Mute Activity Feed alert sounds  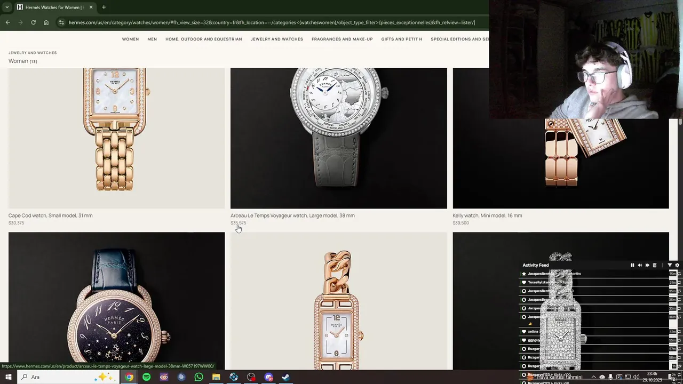(x=640, y=265)
